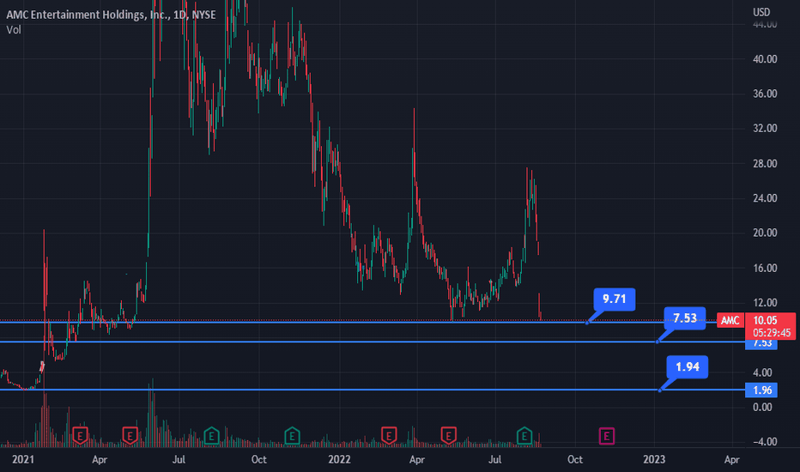Open the red earnings marker before Apr 2022
This screenshot has width=800, height=472.
pyautogui.click(x=389, y=436)
